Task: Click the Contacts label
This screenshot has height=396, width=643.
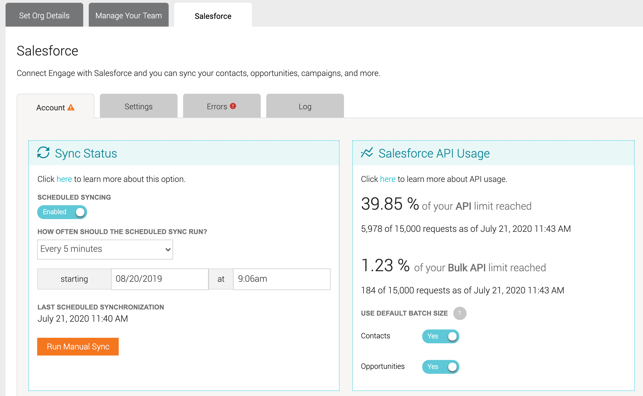Action: (x=375, y=336)
